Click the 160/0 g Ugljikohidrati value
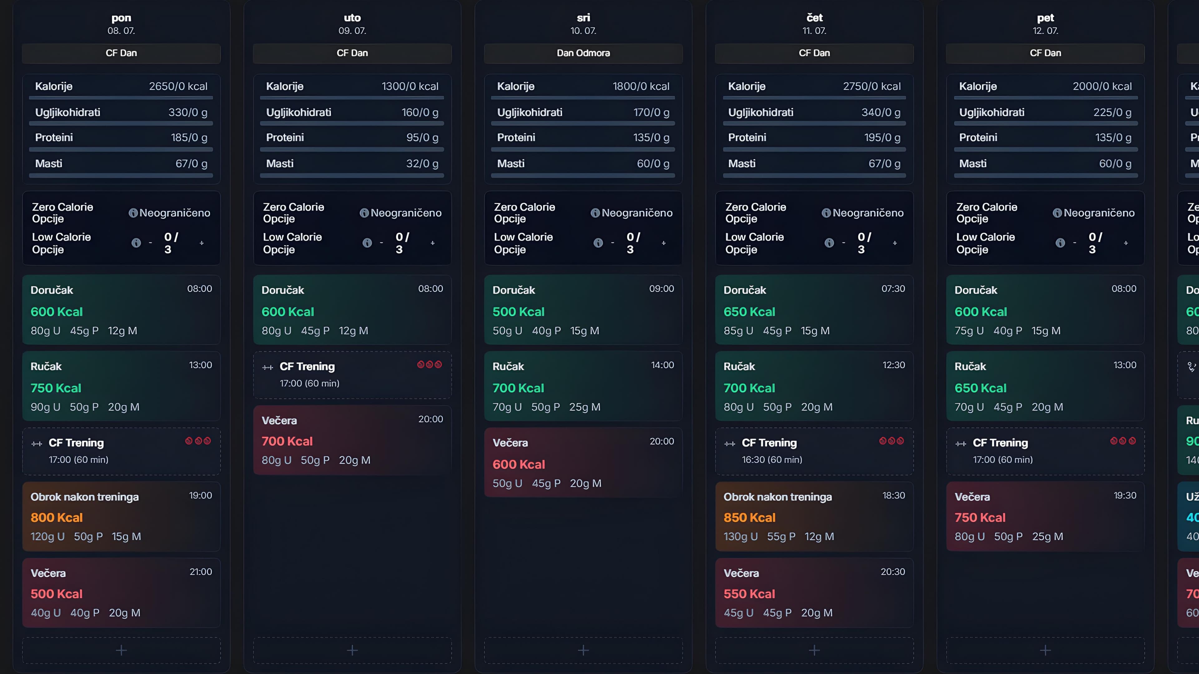Screen dimensions: 1199x674 point(420,113)
